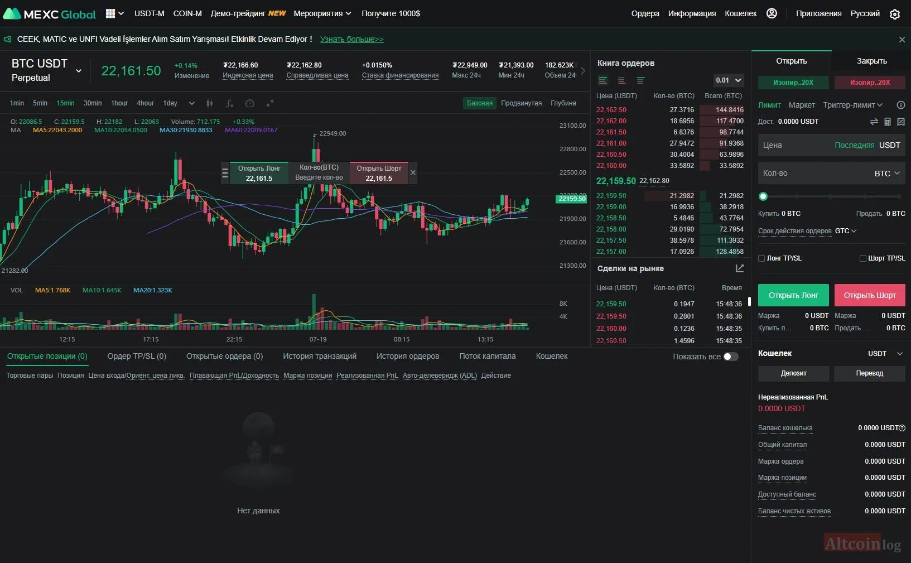Open the 0.01 price grouping dropdown

click(729, 80)
